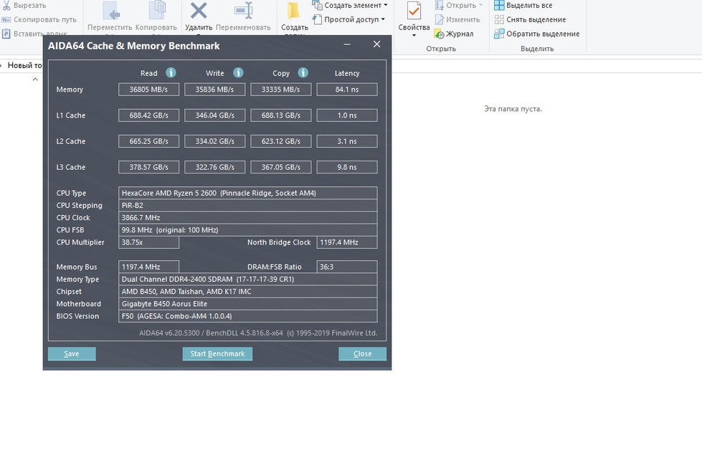Click the L3 Cache Read value 378.57 GB/s
Viewport: 702px width, 476px height.
(148, 168)
